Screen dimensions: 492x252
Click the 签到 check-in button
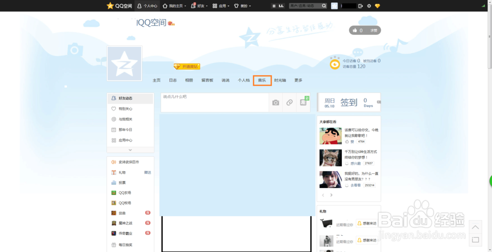[x=349, y=102]
